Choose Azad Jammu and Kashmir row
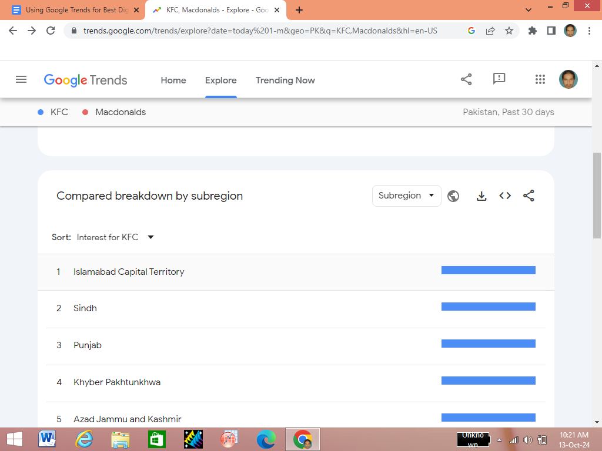 [296, 415]
